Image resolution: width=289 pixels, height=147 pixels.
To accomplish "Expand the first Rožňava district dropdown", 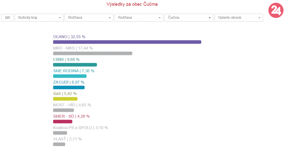I will (89, 18).
